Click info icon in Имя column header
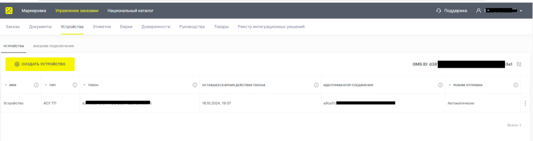Image resolution: width=533 pixels, height=141 pixels. click(x=36, y=85)
